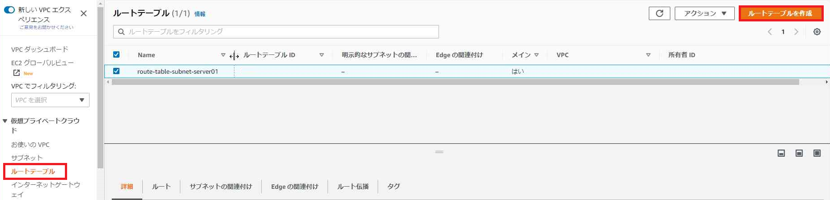Sort by the ルートテーブル ID column
Screen dimensions: 830x200
[x=322, y=55]
